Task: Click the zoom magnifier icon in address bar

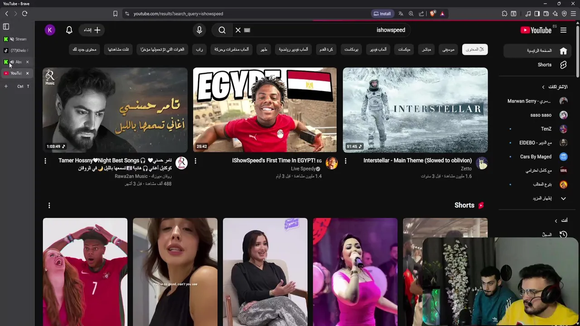Action: [x=411, y=14]
